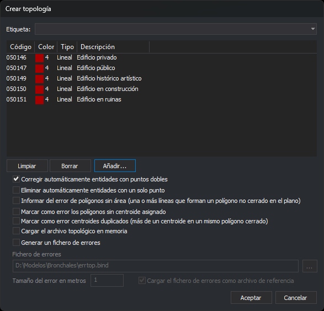Click the Borrar button
Viewport: 324px width, 311px height.
[70, 166]
